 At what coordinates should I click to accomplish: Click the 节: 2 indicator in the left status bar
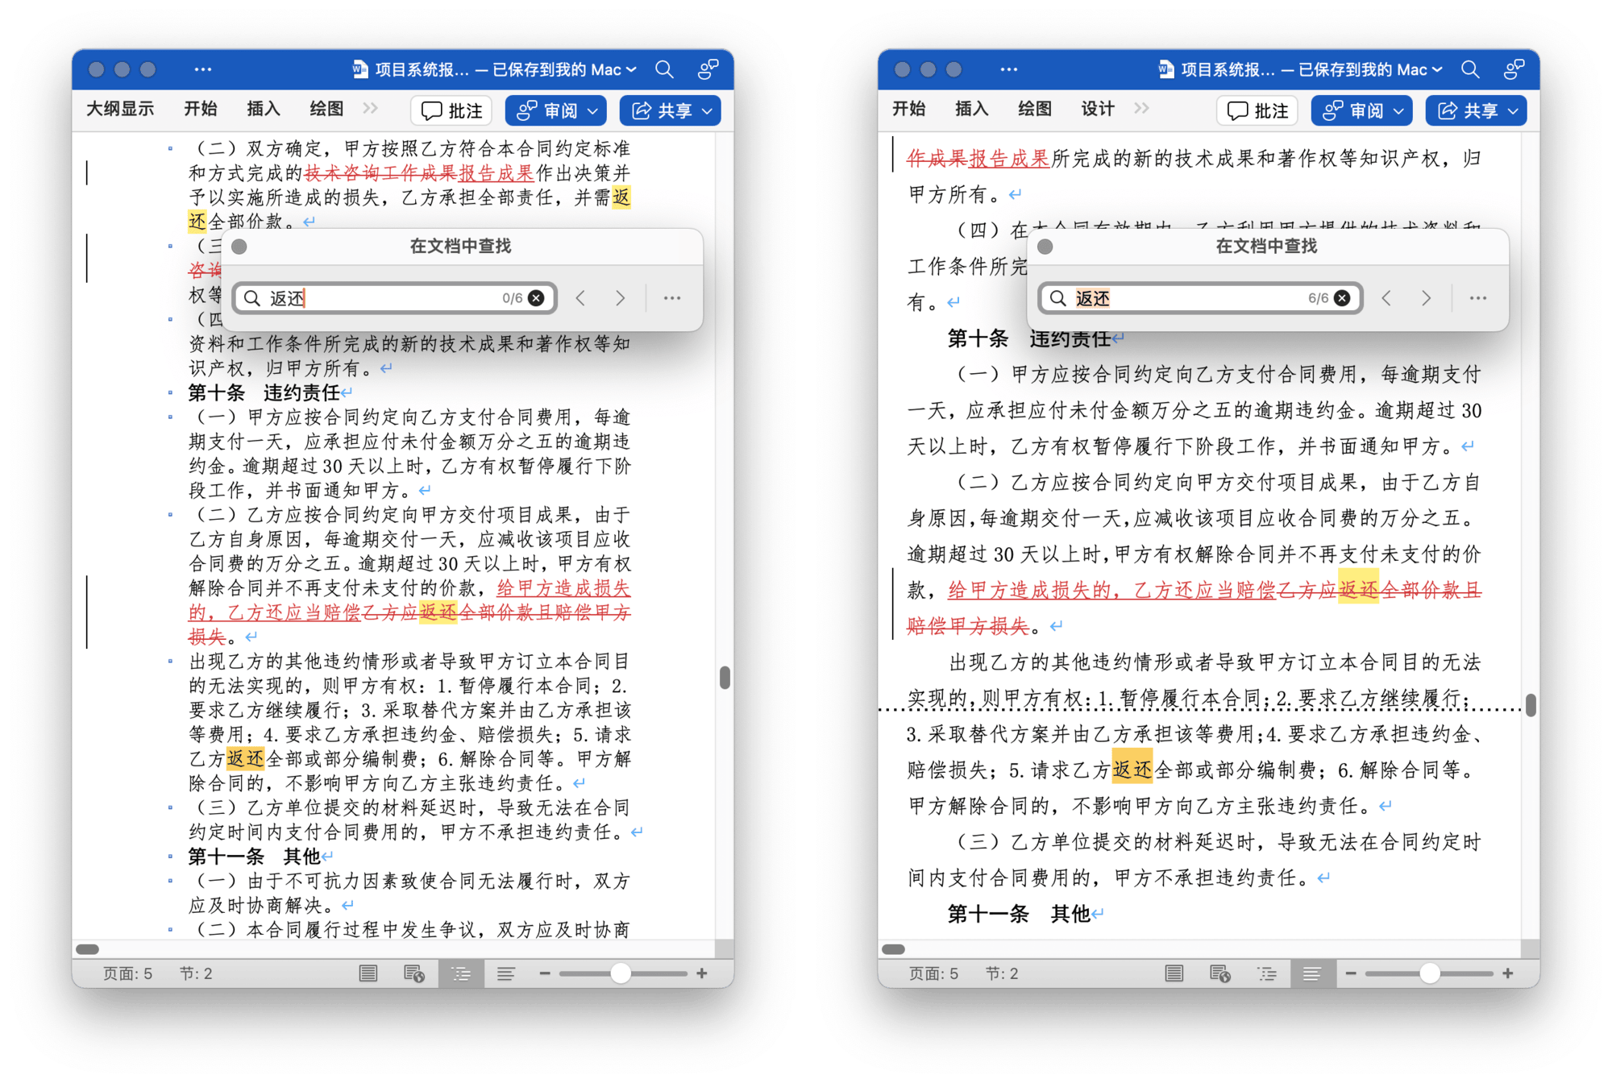(x=196, y=973)
